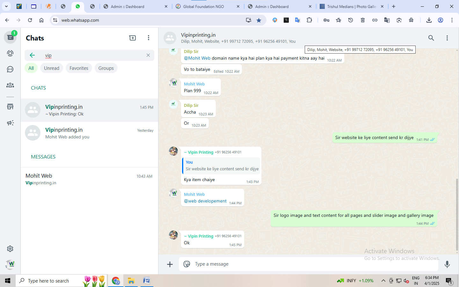
Task: Click the quoted reply from You
Action: [x=222, y=166]
